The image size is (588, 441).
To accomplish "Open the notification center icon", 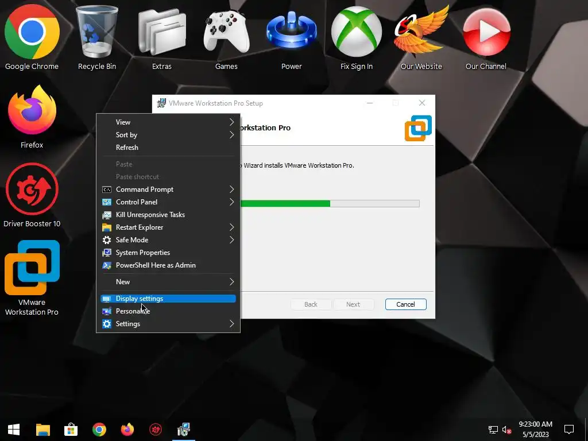I will coord(569,430).
